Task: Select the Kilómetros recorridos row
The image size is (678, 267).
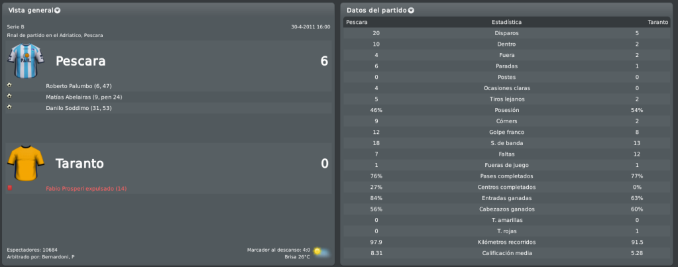Action: pyautogui.click(x=507, y=242)
